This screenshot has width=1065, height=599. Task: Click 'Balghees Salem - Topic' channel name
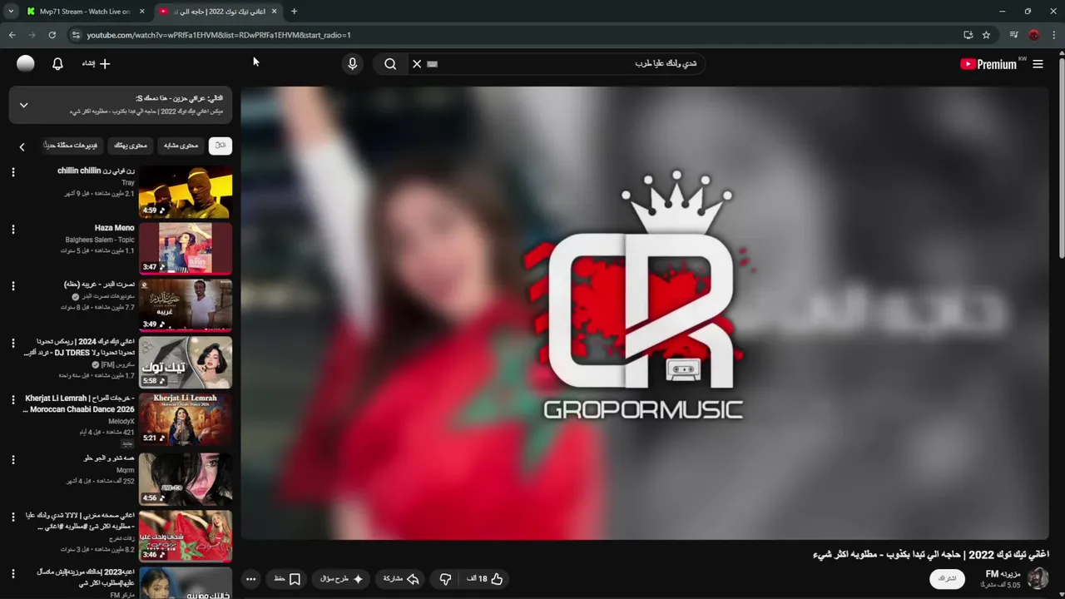[x=100, y=240]
